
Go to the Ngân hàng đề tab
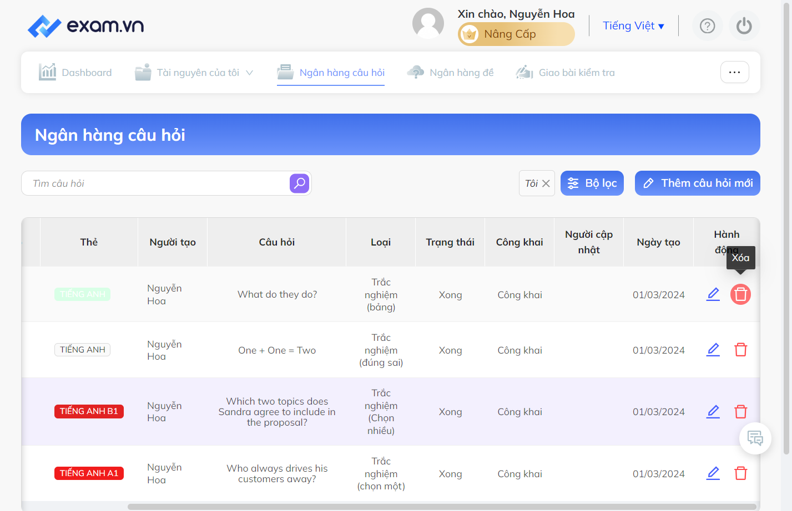[450, 73]
